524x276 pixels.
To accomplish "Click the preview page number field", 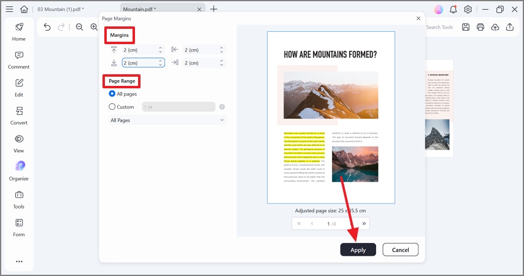I will [x=331, y=223].
